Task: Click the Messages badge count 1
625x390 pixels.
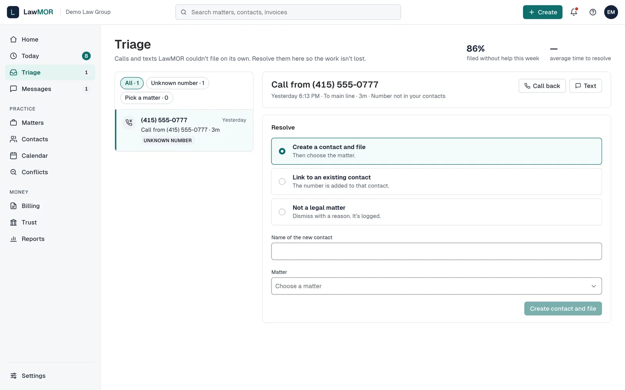Action: [x=86, y=89]
